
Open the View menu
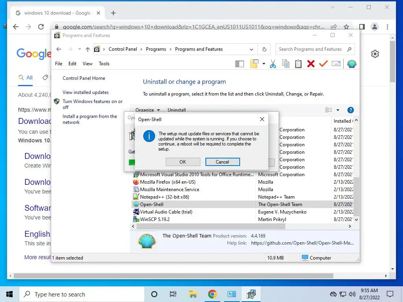pos(87,63)
